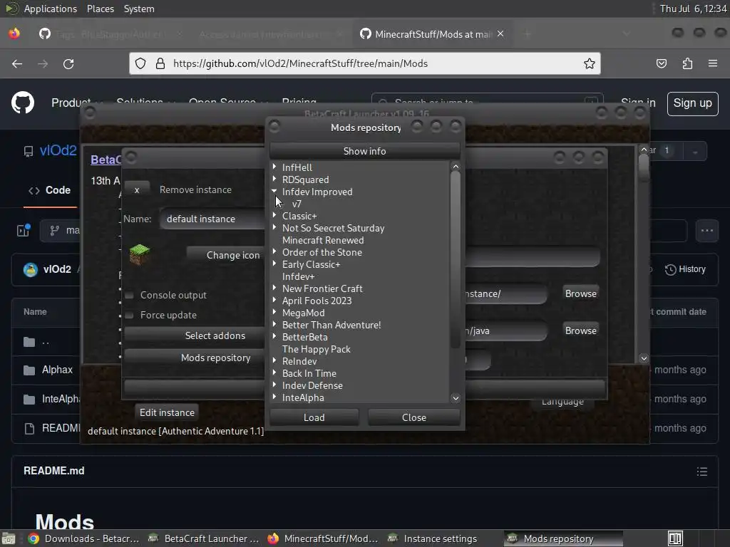Select the Infdev+ mod row
The width and height of the screenshot is (730, 547).
pos(298,276)
